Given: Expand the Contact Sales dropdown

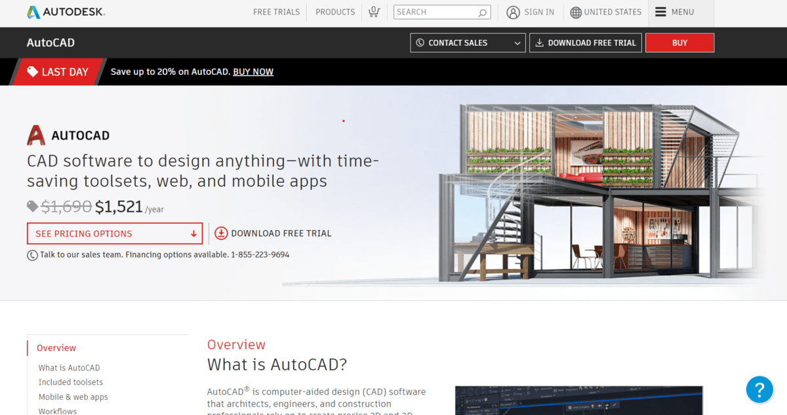Looking at the screenshot, I should 468,43.
